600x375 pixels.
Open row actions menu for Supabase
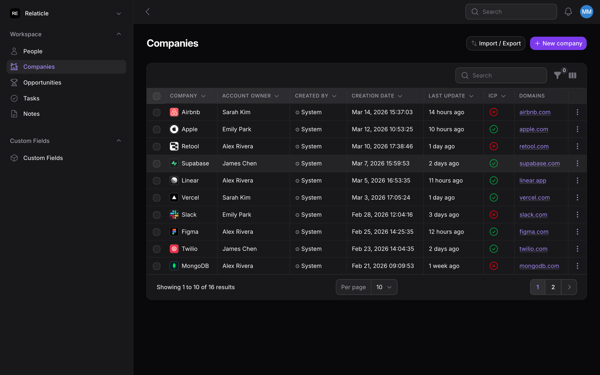coord(577,163)
